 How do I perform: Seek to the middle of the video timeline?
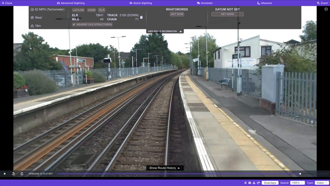tap(192, 174)
